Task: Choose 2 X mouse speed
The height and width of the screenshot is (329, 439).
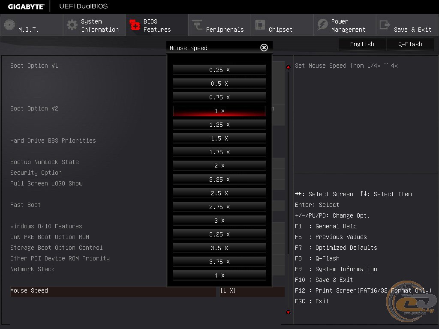Action: (219, 166)
